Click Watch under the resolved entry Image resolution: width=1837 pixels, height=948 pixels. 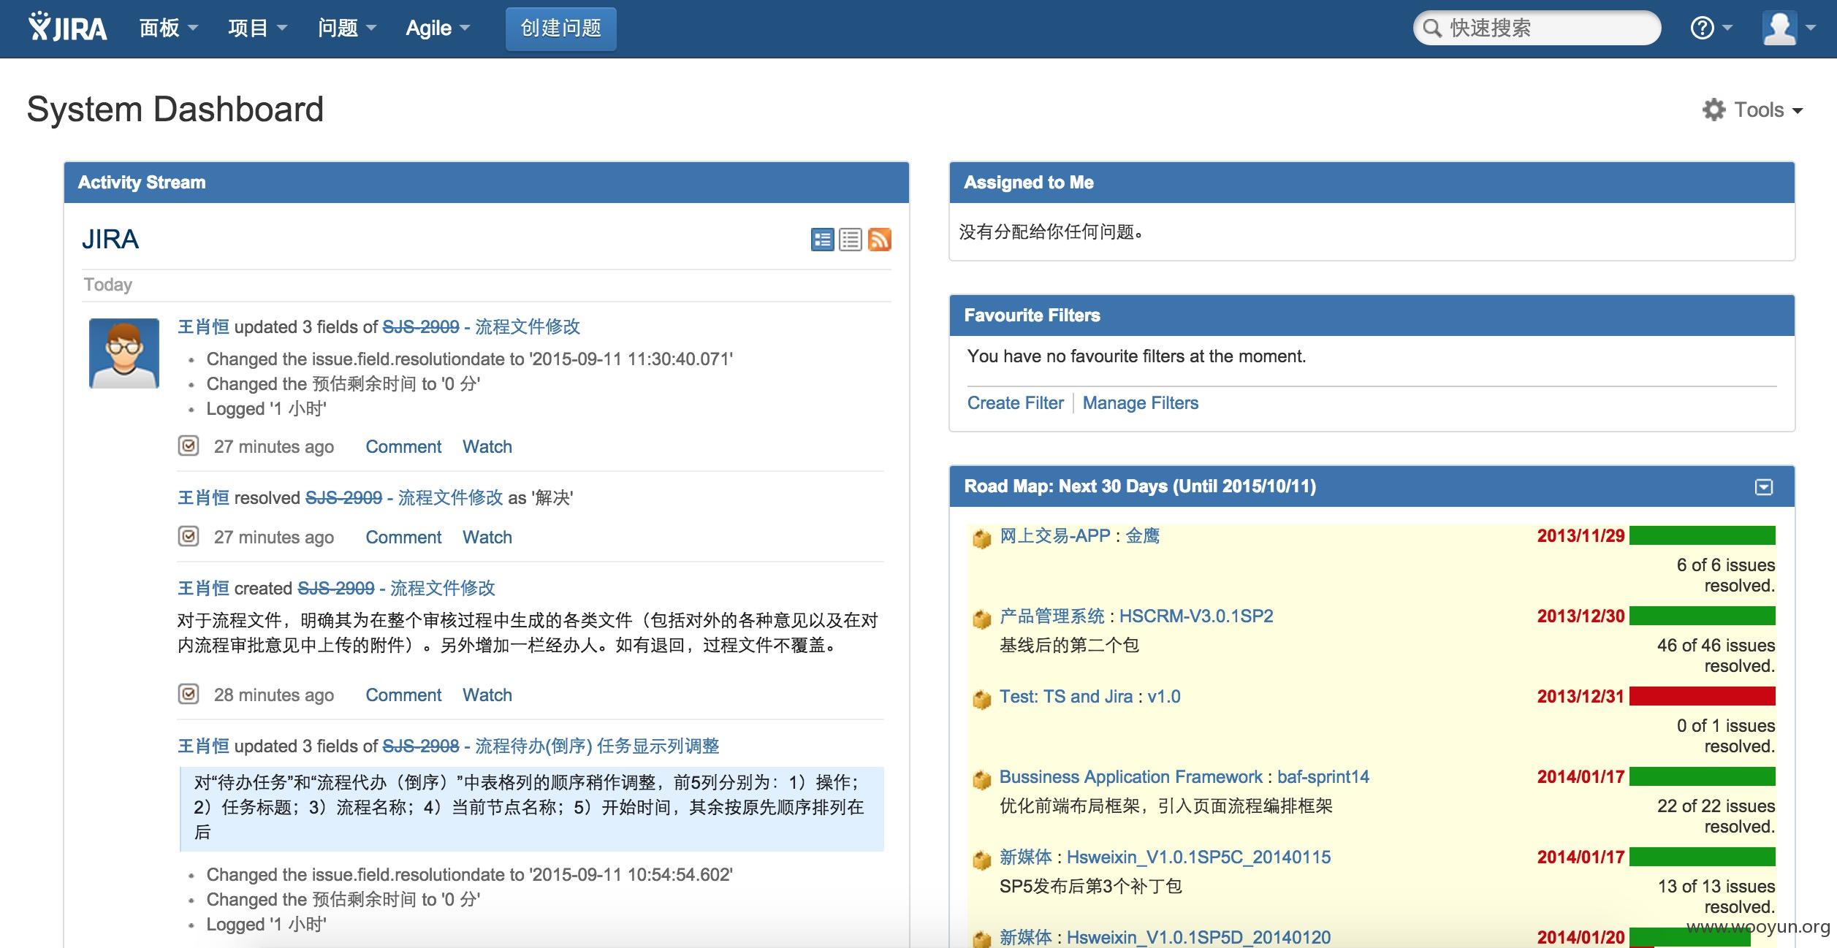(x=487, y=537)
